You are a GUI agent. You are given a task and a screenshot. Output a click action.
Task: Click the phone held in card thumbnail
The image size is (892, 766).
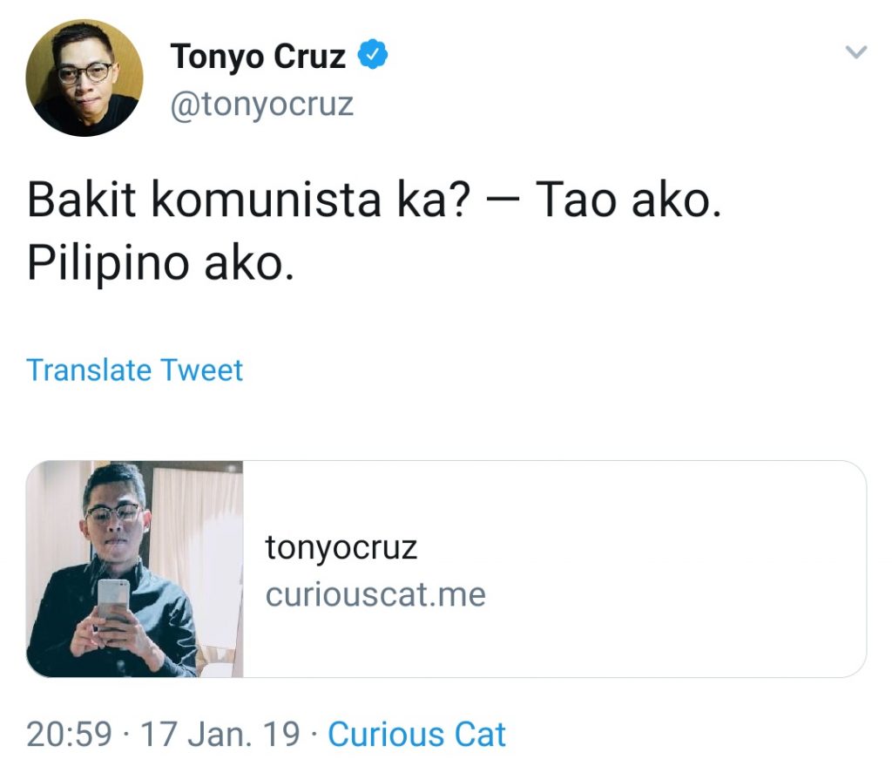[113, 600]
